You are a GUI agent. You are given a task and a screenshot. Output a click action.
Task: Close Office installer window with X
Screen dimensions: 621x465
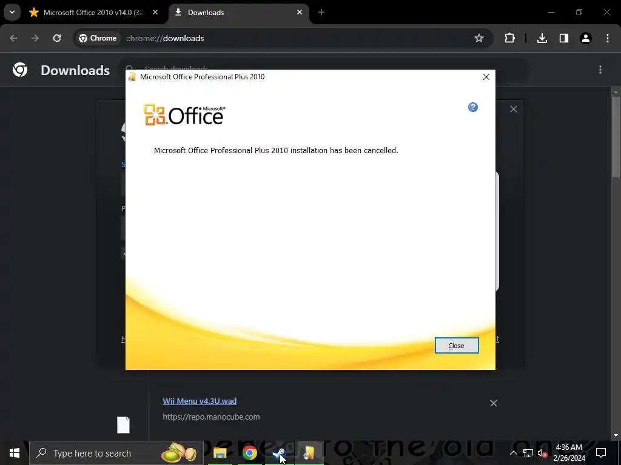[x=486, y=77]
